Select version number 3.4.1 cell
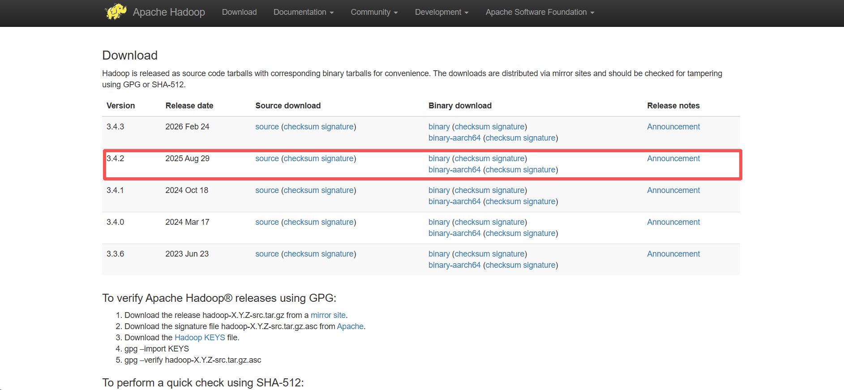This screenshot has width=844, height=390. (x=115, y=190)
